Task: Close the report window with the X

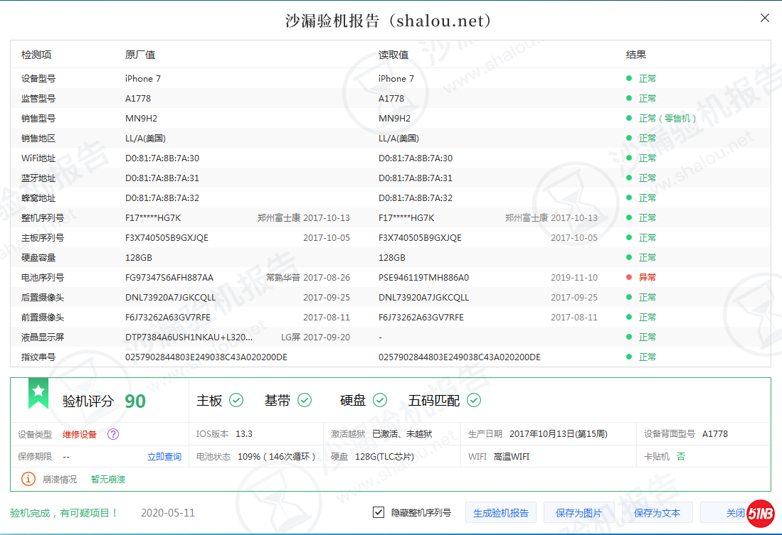Action: tap(765, 18)
